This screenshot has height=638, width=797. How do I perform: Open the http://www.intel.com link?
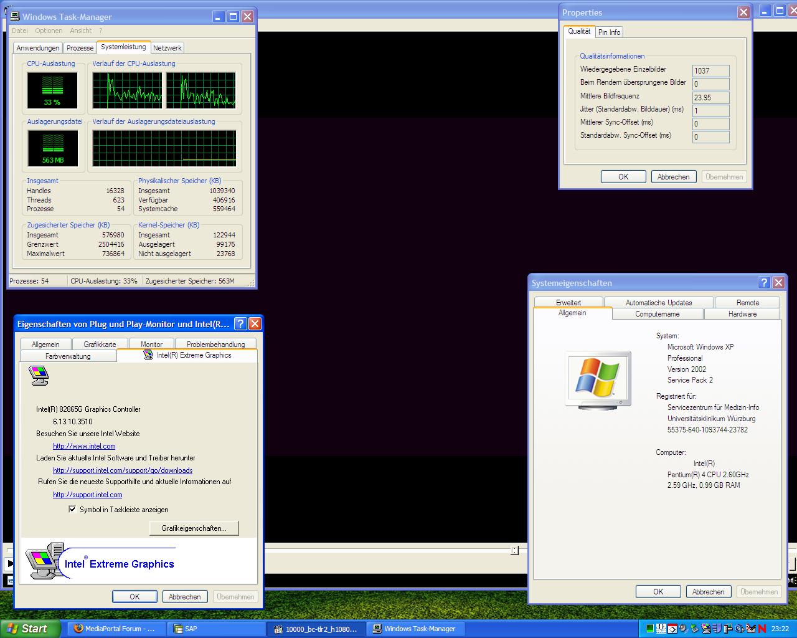click(x=84, y=446)
